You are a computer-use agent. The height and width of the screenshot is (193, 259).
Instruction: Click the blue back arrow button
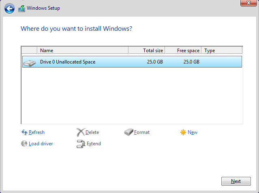pyautogui.click(x=9, y=8)
